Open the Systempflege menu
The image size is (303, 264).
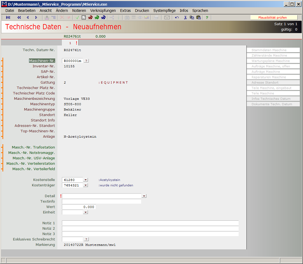(x=164, y=11)
